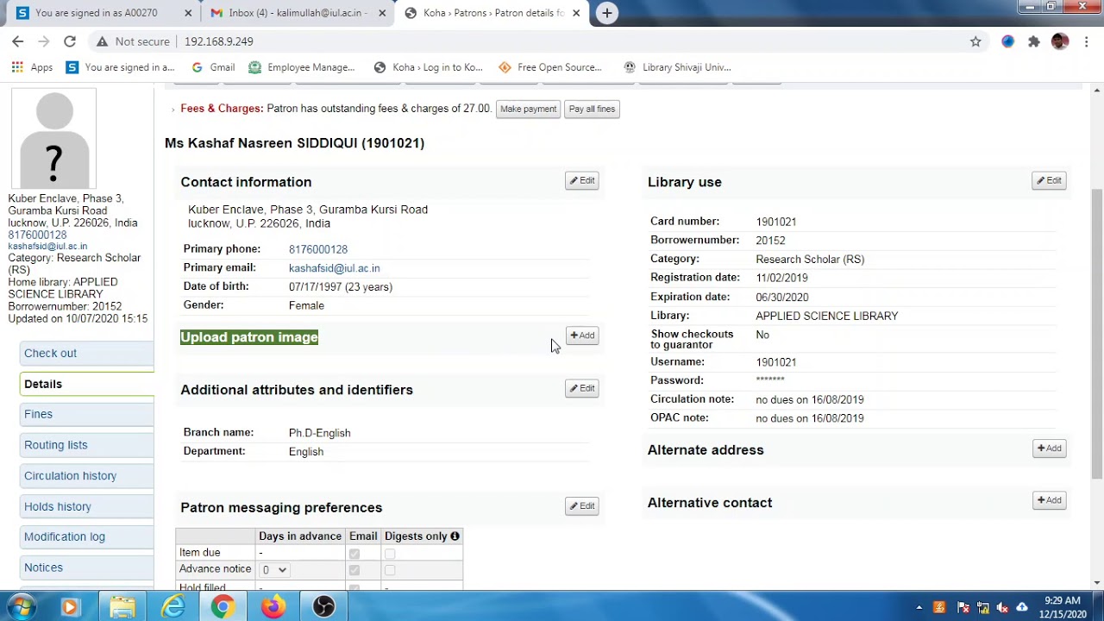Open Advance notice days dropdown
Screen dimensions: 1104x621
[x=274, y=570]
